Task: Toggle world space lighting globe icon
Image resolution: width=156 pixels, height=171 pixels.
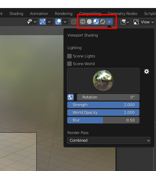Action: tap(70, 97)
